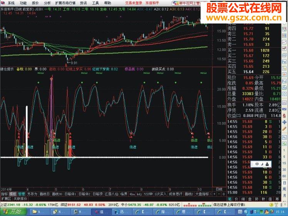
Task: Click the 深证 index value in the status bar
Action: tap(74, 204)
